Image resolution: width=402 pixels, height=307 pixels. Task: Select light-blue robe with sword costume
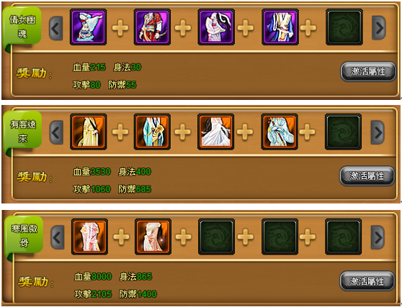[x=280, y=132]
